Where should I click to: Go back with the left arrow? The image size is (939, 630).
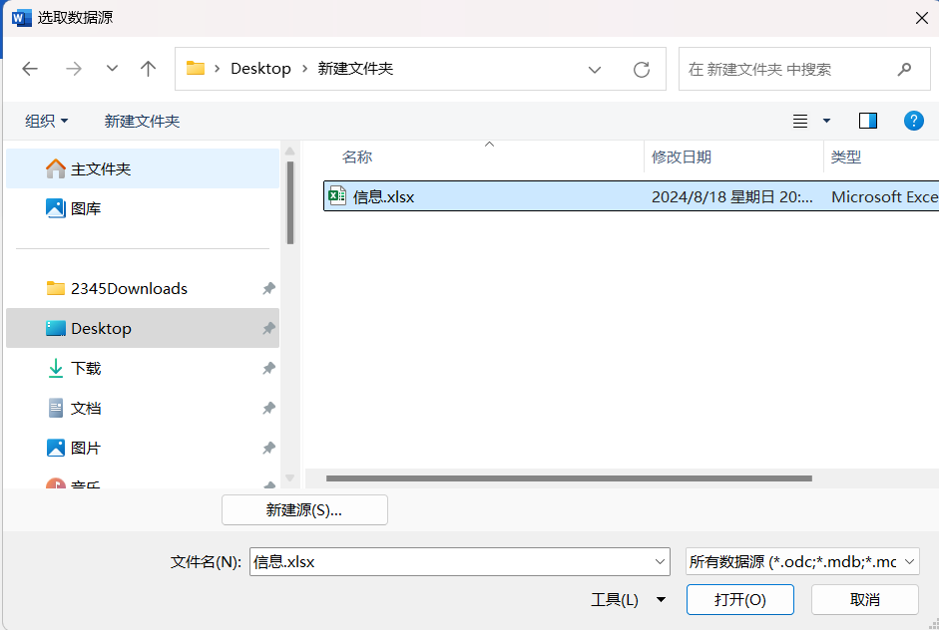point(30,69)
